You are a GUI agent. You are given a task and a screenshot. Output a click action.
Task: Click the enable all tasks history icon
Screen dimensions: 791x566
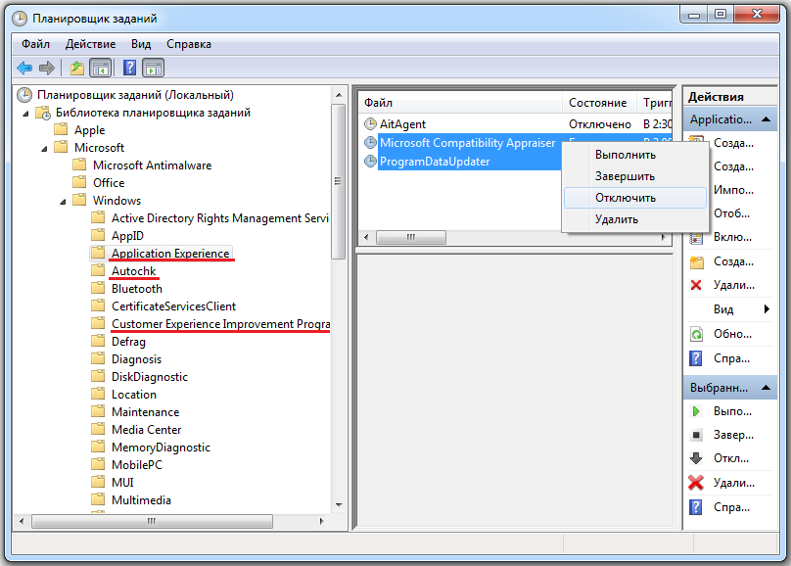tap(696, 238)
